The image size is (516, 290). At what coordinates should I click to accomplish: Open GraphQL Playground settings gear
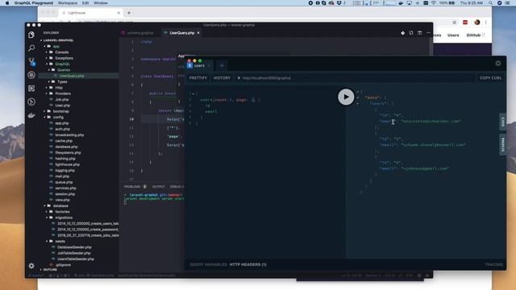pyautogui.click(x=498, y=63)
